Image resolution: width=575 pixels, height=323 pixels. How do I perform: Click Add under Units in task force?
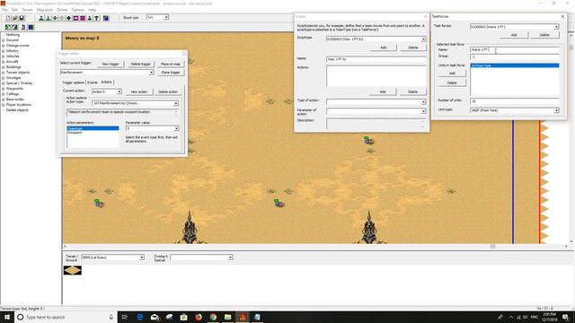(452, 74)
